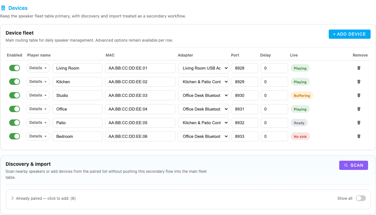This screenshot has width=376, height=215.
Task: Click the Buffering status badge for Studio
Action: tap(302, 95)
